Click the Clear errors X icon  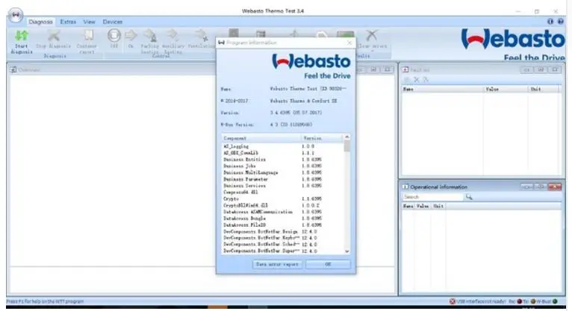372,35
